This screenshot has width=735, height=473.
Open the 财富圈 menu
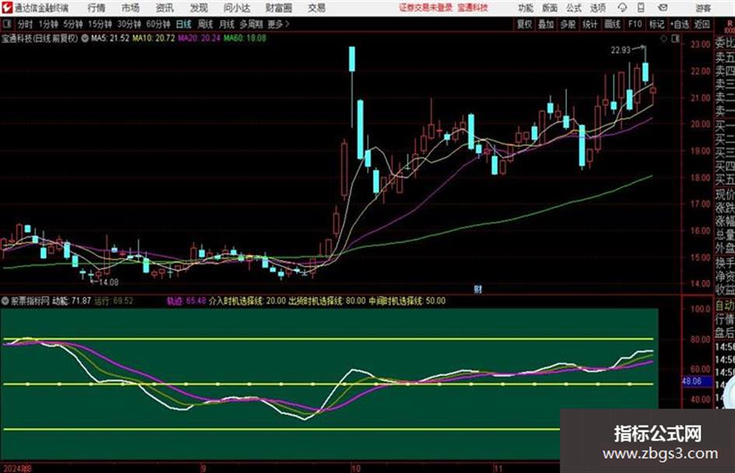tap(278, 8)
